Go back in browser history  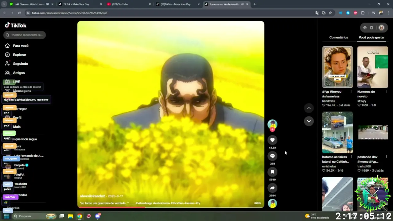click(4, 13)
